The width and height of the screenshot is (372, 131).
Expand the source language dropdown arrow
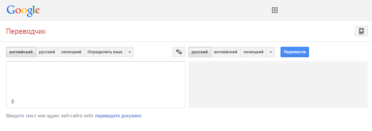coord(130,52)
